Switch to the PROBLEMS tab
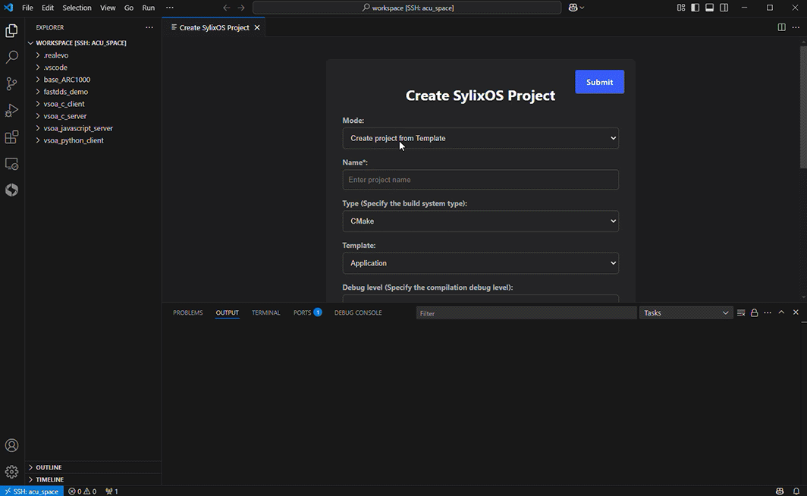This screenshot has width=807, height=496. click(188, 312)
